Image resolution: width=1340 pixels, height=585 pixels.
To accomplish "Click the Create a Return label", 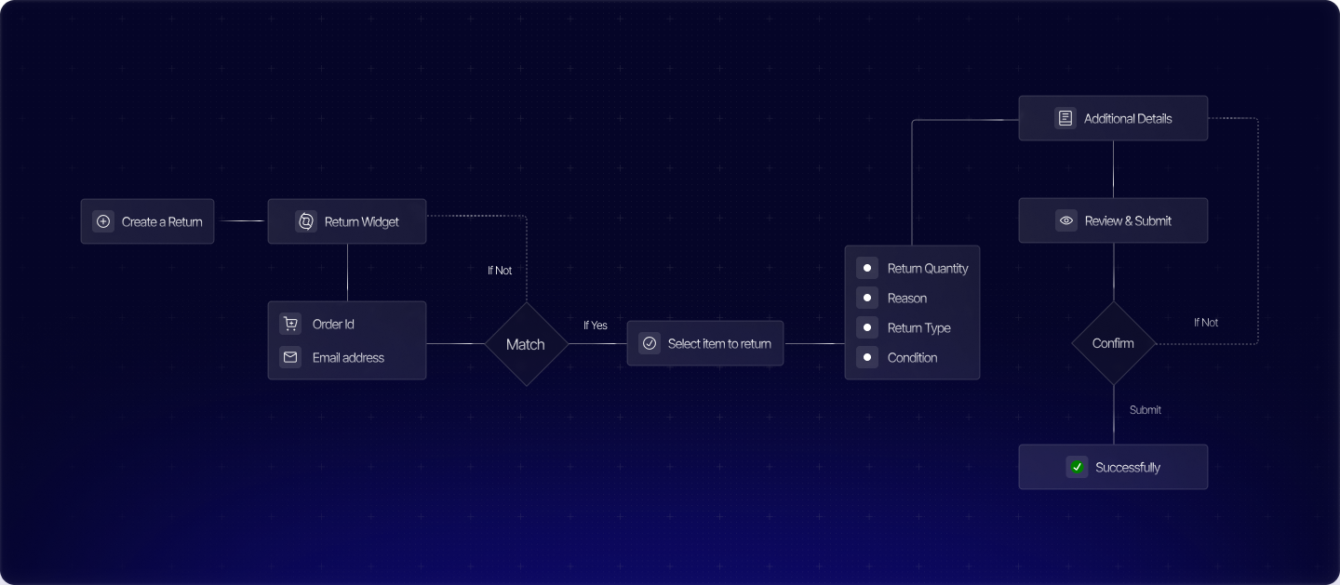I will click(x=162, y=221).
